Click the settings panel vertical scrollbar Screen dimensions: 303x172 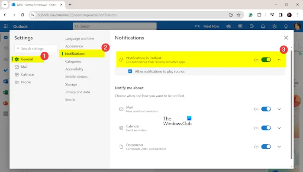pyautogui.click(x=291, y=105)
